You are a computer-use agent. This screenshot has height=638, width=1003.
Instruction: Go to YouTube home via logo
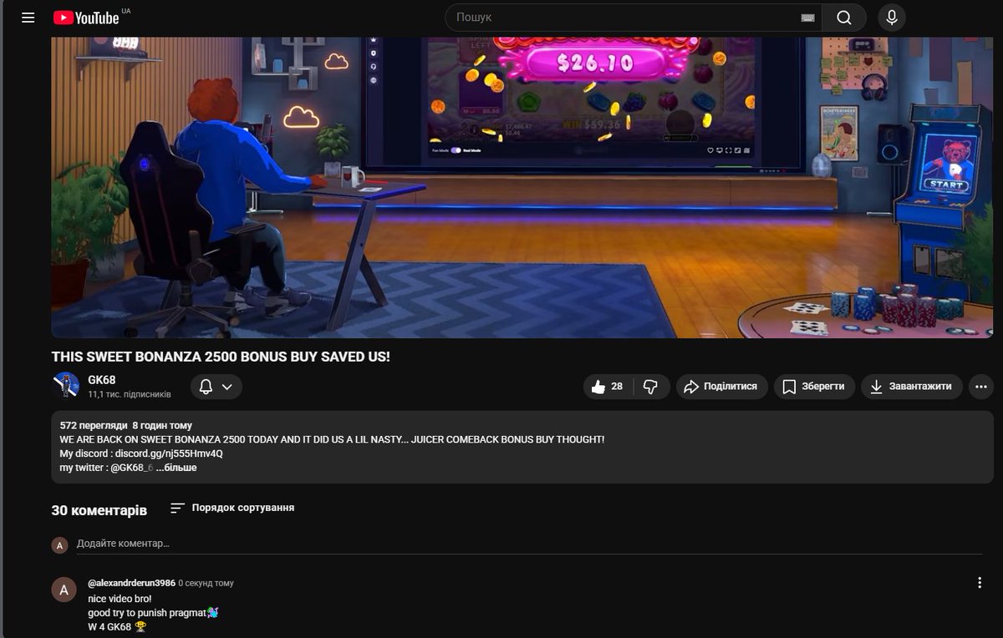pos(87,18)
